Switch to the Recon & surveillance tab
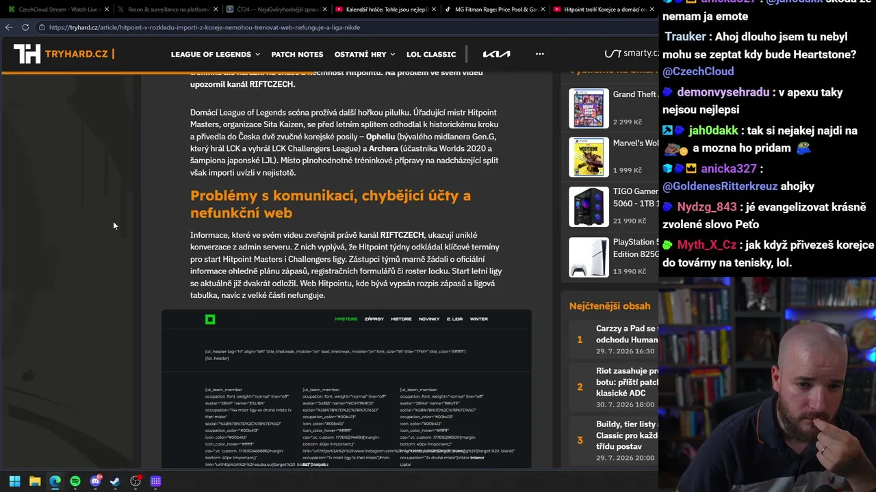 click(x=167, y=10)
